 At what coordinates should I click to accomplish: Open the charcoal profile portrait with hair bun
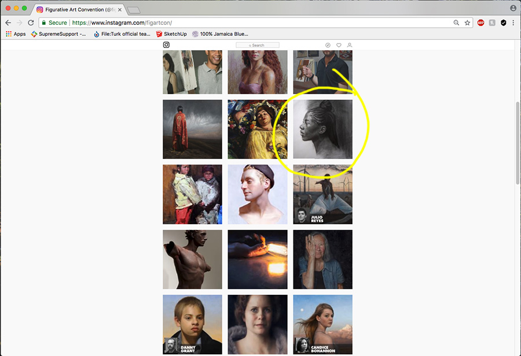[x=322, y=129]
